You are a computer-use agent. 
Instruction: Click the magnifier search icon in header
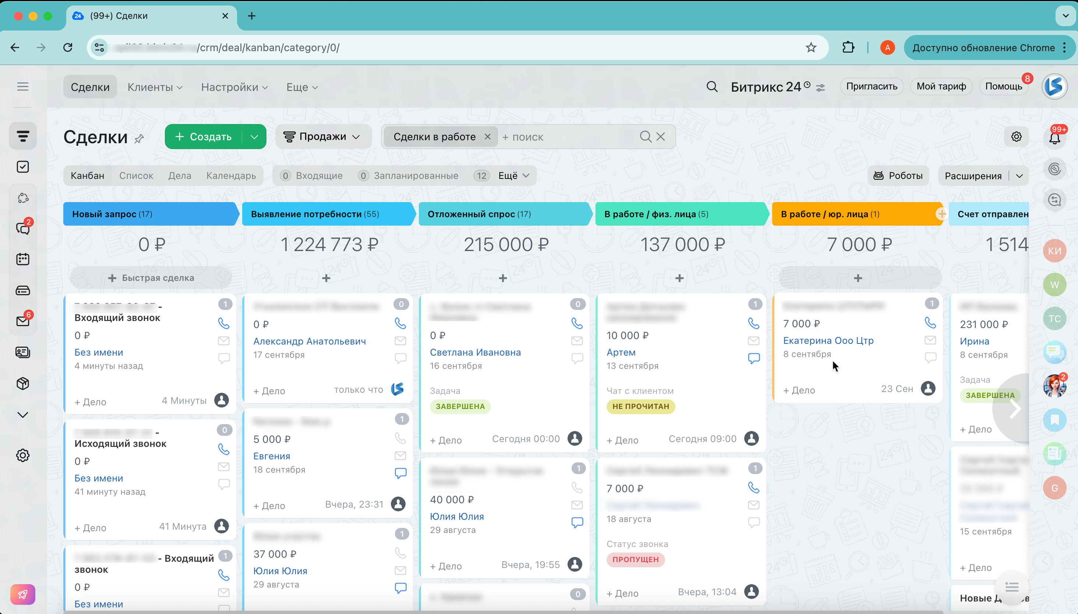coord(712,87)
